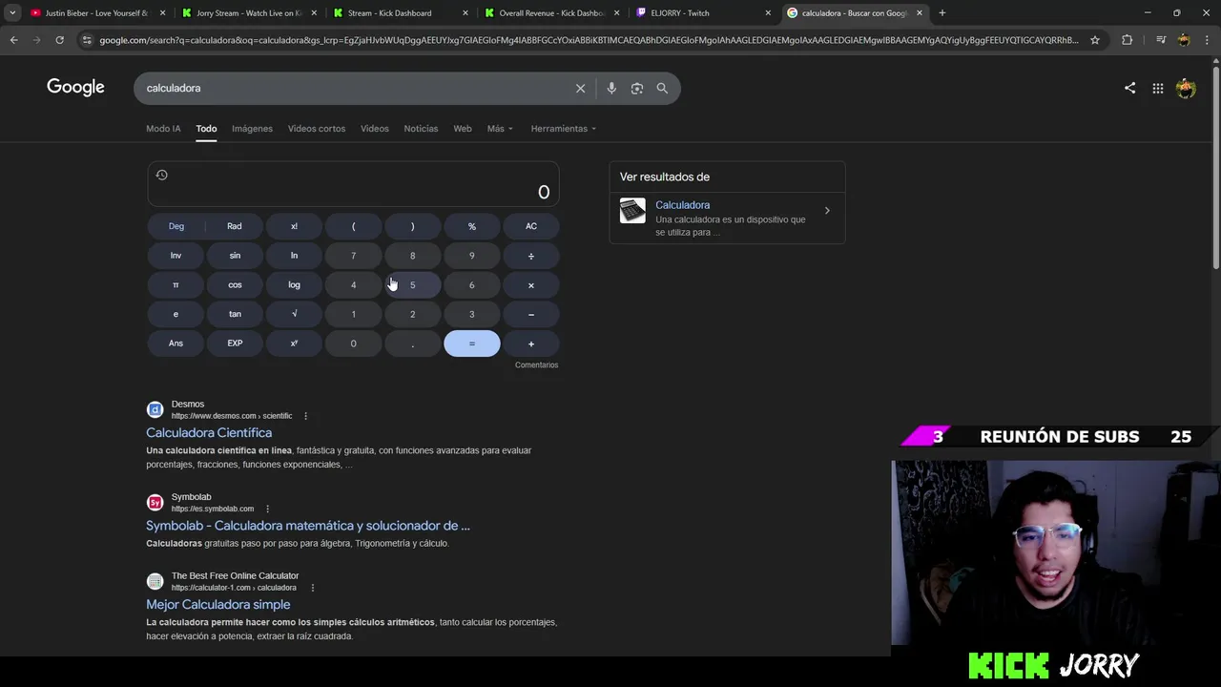Open Mejor Calculadora simple link
The height and width of the screenshot is (687, 1221).
[x=218, y=605]
